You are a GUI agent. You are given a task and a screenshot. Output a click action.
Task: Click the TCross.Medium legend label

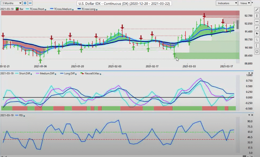point(63,9)
